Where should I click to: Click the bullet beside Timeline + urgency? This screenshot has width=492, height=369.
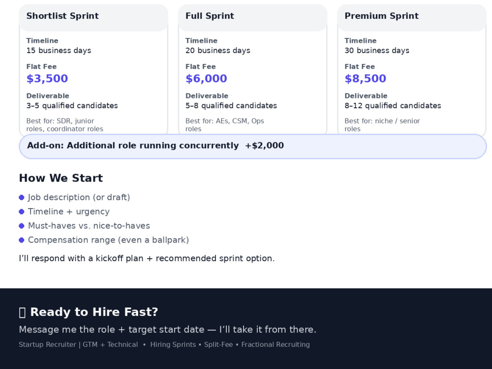(22, 212)
